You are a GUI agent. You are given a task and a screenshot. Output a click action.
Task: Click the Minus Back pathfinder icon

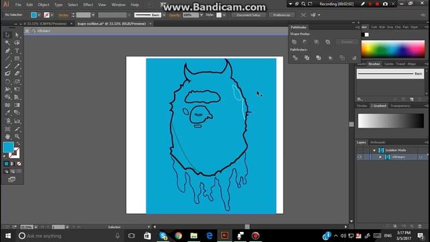354,58
